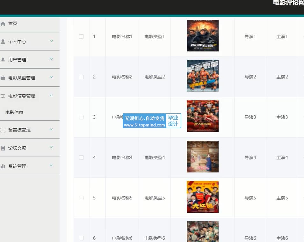
Task: Click the 电影名称5 cell
Action: [122, 198]
